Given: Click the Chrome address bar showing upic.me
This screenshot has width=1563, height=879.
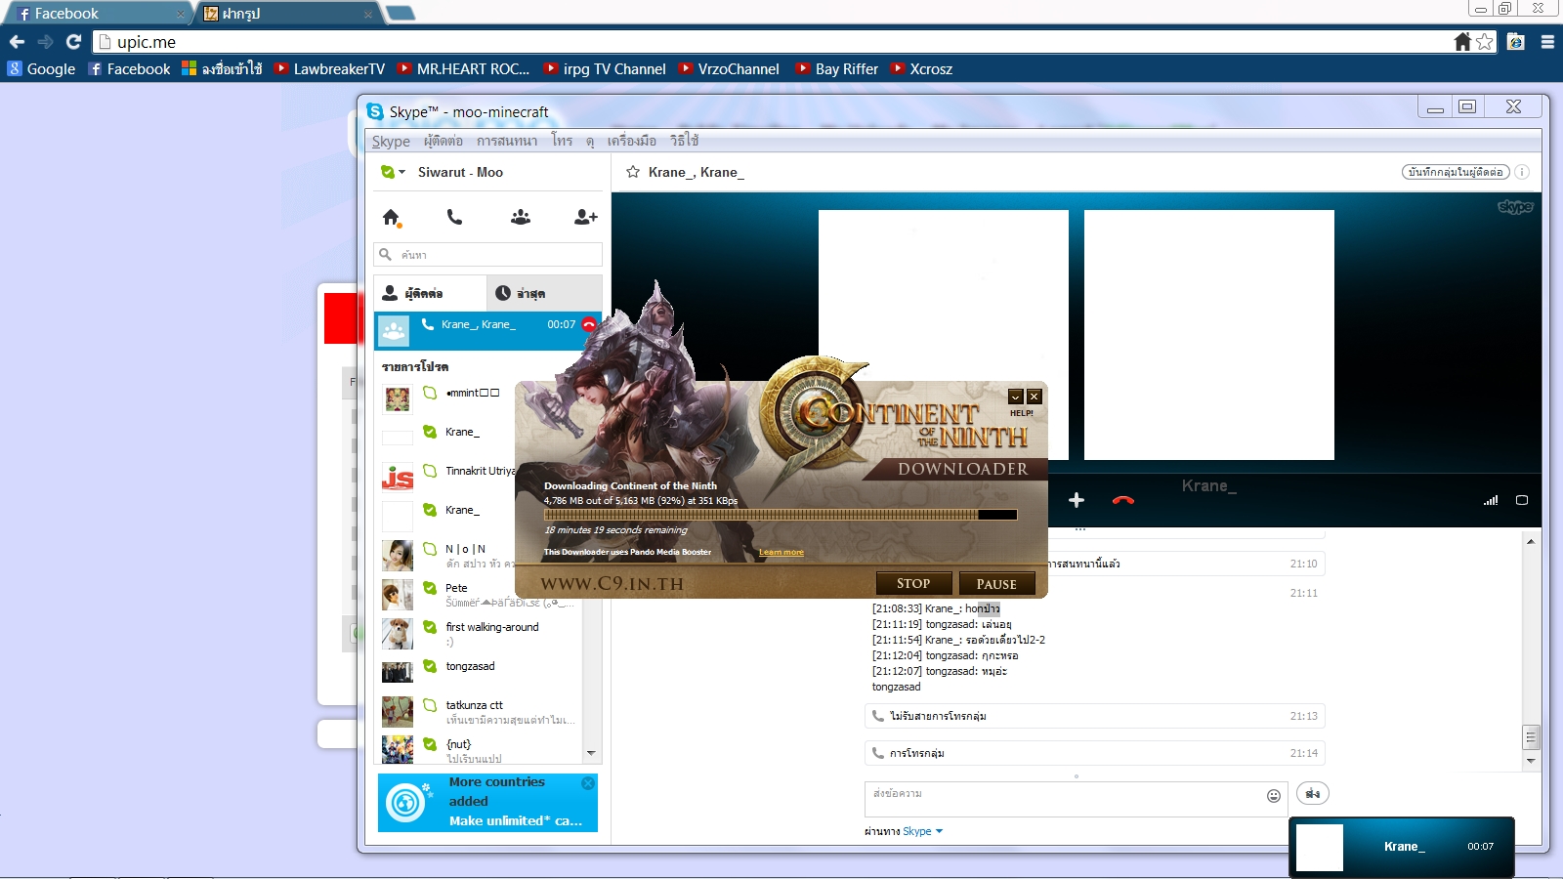Looking at the screenshot, I should click(772, 42).
